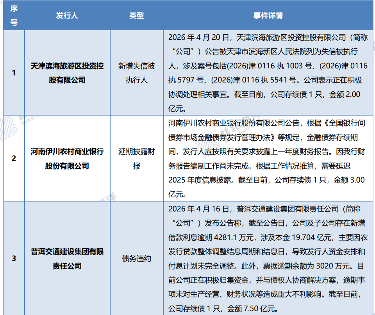This screenshot has width=375, height=315.
Task: Click the 序号 column header
Action: 14,16
